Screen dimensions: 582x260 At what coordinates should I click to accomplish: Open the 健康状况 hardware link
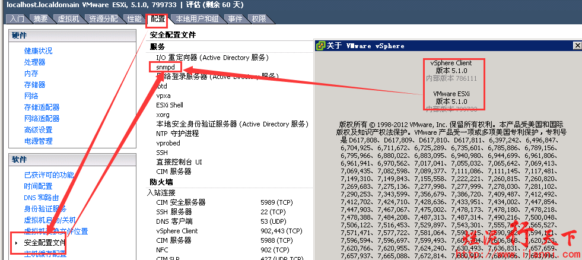tap(38, 51)
